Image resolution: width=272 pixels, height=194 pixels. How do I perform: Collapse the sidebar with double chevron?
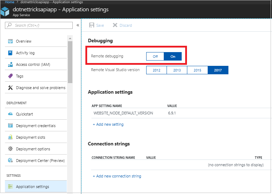pyautogui.click(x=78, y=25)
